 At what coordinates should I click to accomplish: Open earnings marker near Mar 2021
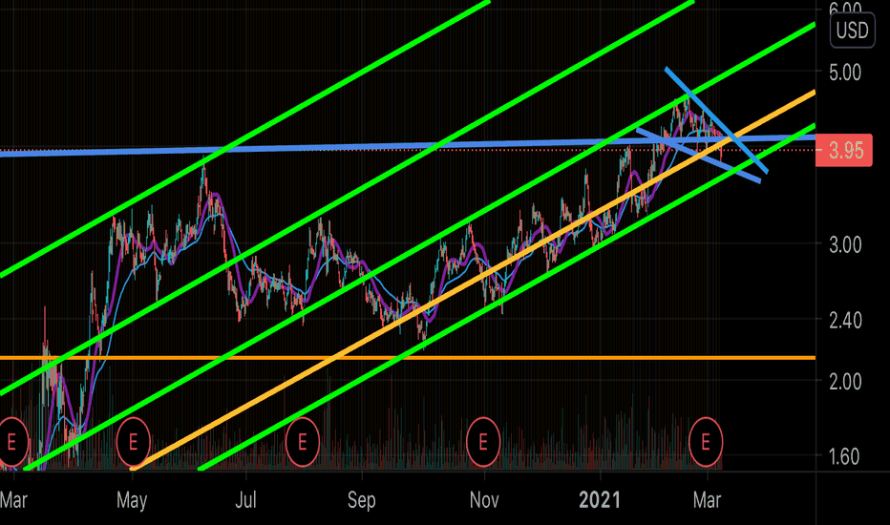706,442
